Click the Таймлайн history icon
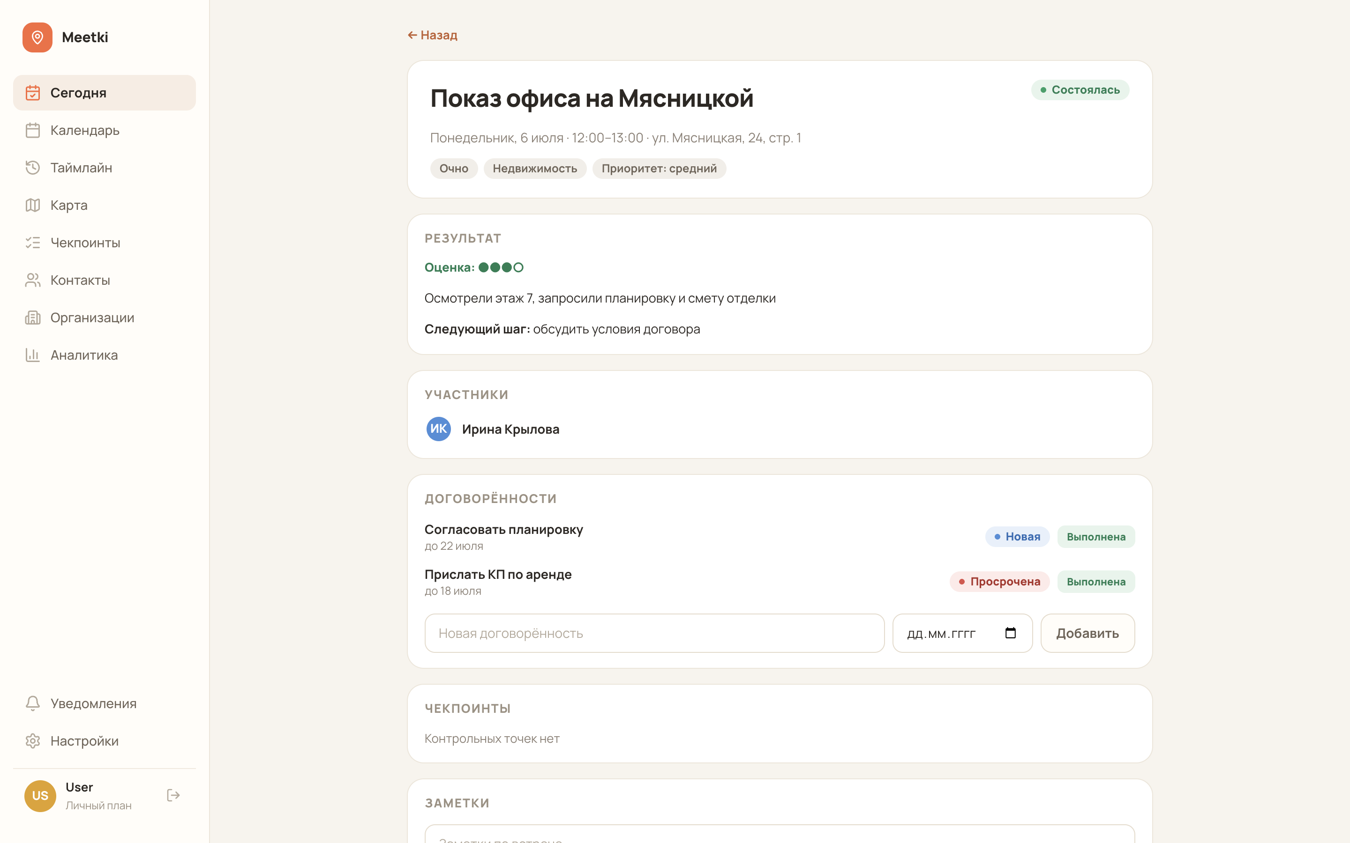This screenshot has width=1350, height=843. point(33,167)
